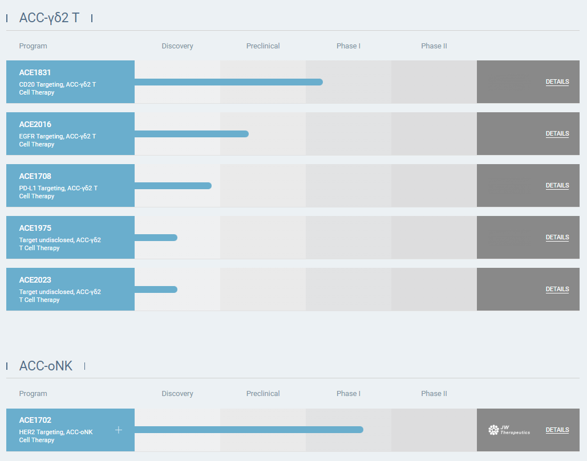This screenshot has height=461, width=587.
Task: Open DETAILS for ACE1708
Action: [557, 186]
